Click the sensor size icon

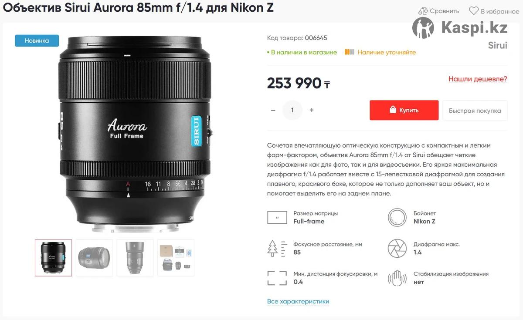pos(277,217)
